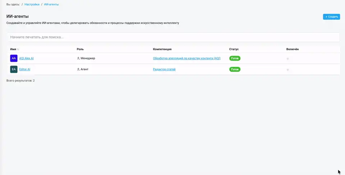Image resolution: width=345 pixels, height=175 pixels.
Task: Click the Включён column header
Action: point(293,49)
